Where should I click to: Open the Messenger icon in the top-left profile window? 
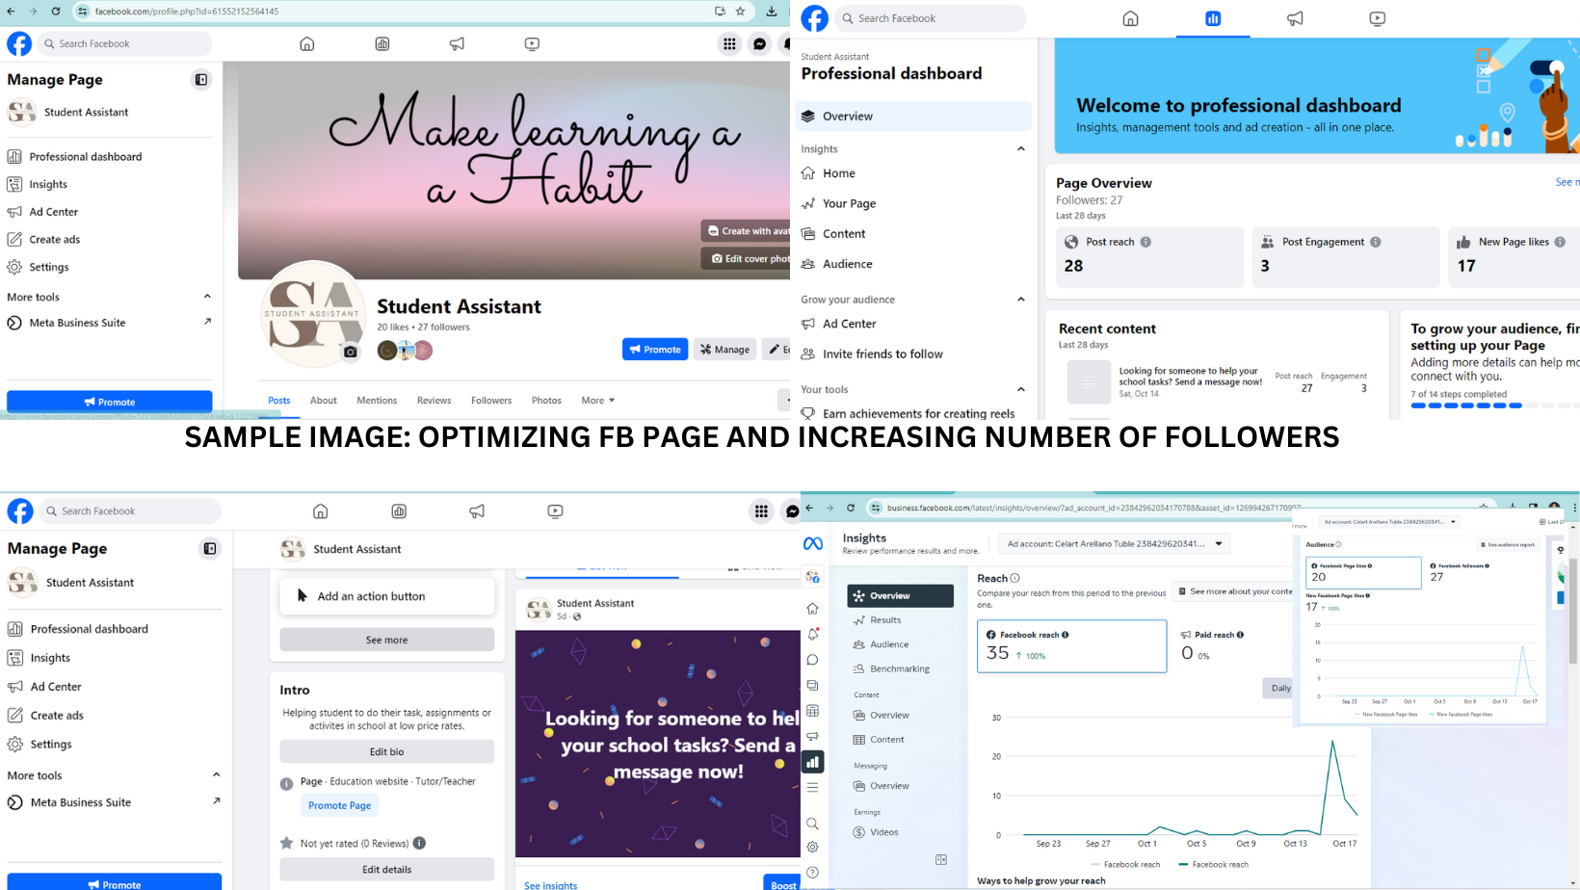pyautogui.click(x=760, y=43)
